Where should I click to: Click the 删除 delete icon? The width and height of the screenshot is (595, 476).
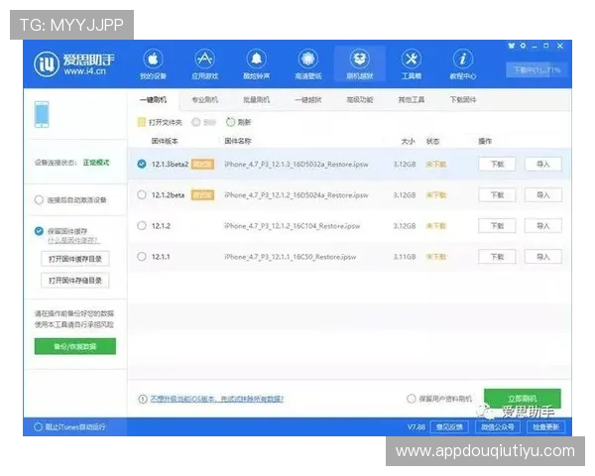pyautogui.click(x=195, y=122)
